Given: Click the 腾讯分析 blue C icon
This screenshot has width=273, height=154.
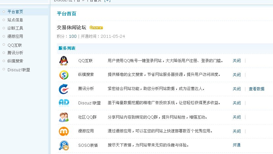Looking at the screenshot, I should (x=64, y=89).
